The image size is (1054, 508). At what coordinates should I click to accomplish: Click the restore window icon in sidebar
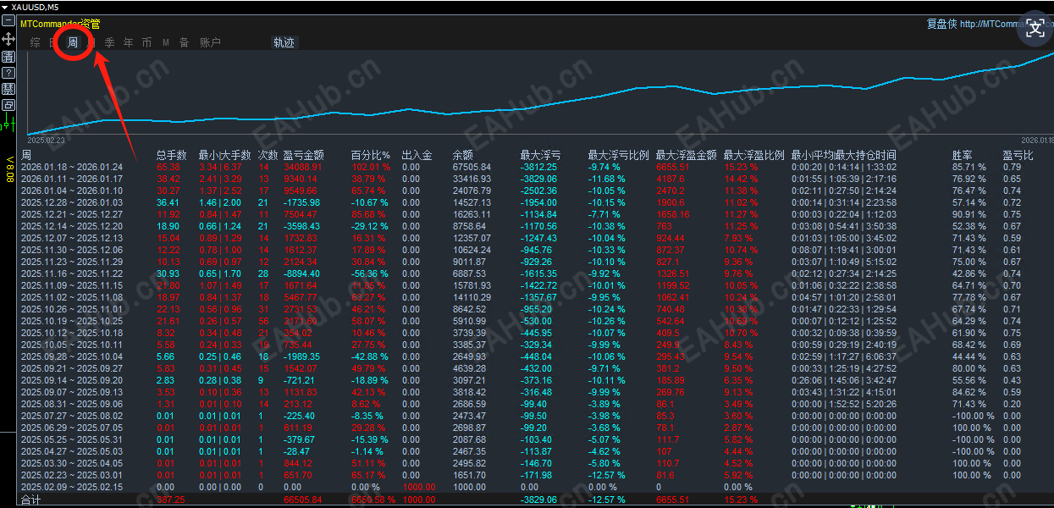pyautogui.click(x=8, y=105)
